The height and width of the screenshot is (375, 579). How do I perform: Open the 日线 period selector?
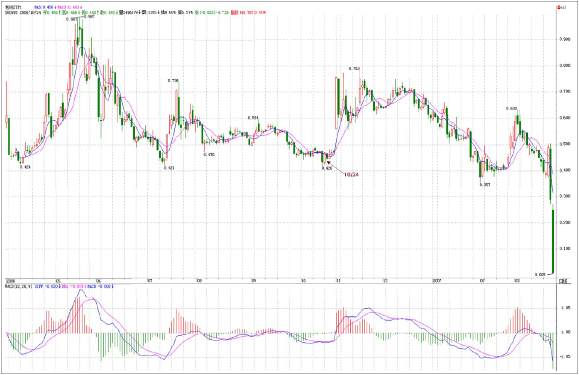(563, 281)
